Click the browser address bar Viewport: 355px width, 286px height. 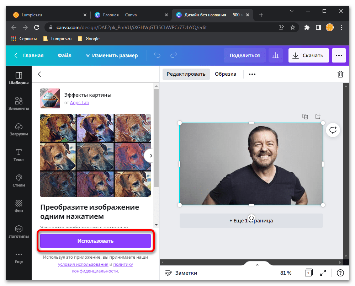tap(160, 27)
